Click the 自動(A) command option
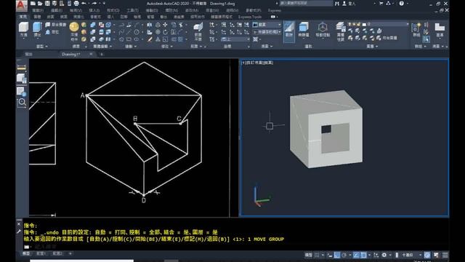Screen dimensions: 465x262 coord(98,239)
